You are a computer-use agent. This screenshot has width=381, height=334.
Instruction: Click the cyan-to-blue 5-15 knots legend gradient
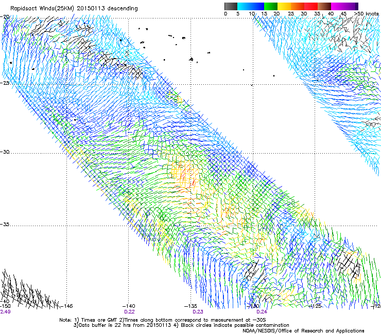pyautogui.click(x=251, y=6)
